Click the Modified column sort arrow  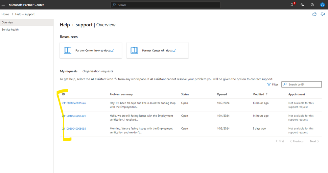point(267,94)
